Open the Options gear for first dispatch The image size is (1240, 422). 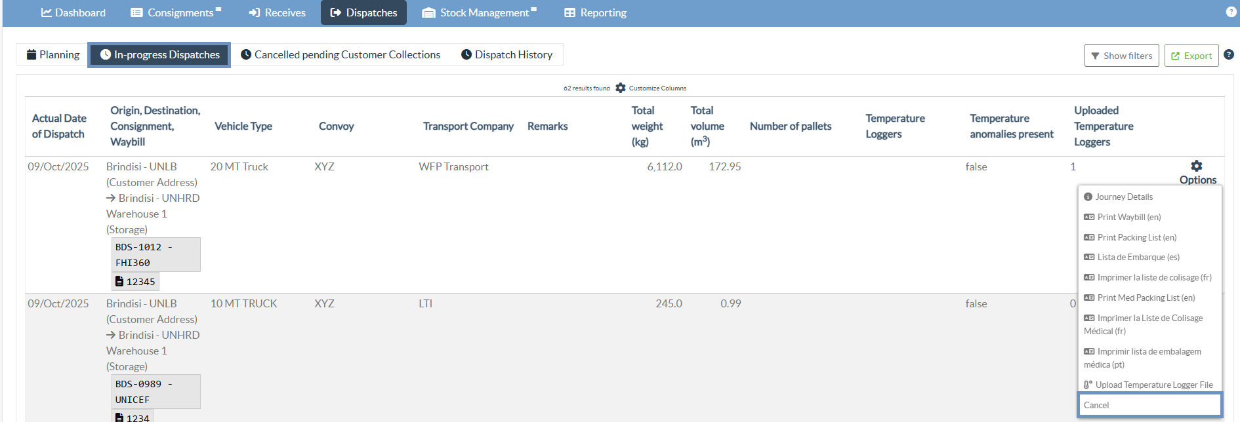click(x=1197, y=166)
